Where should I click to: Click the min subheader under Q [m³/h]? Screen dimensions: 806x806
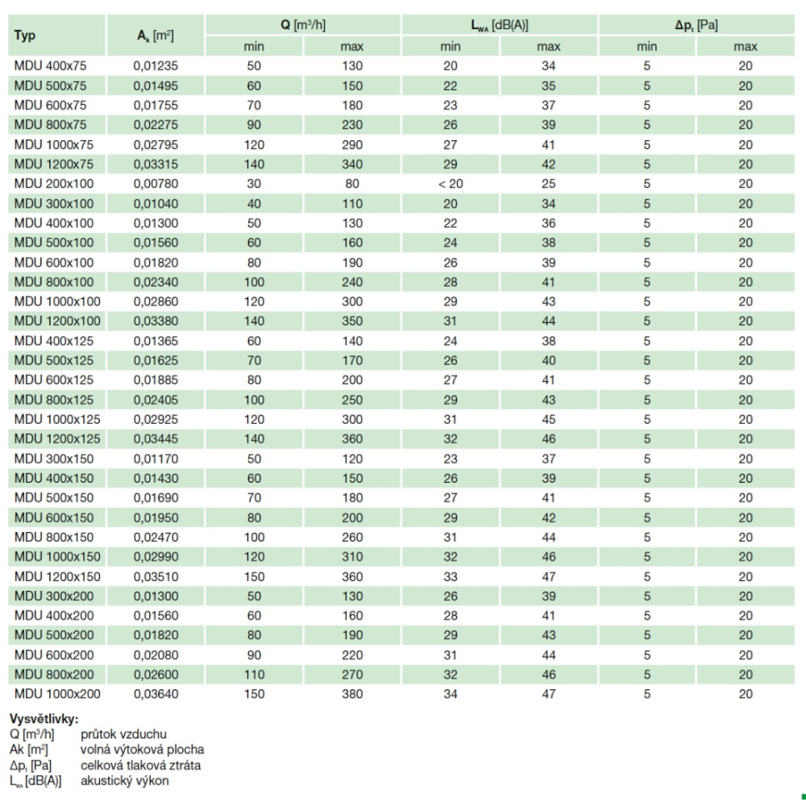pos(254,48)
